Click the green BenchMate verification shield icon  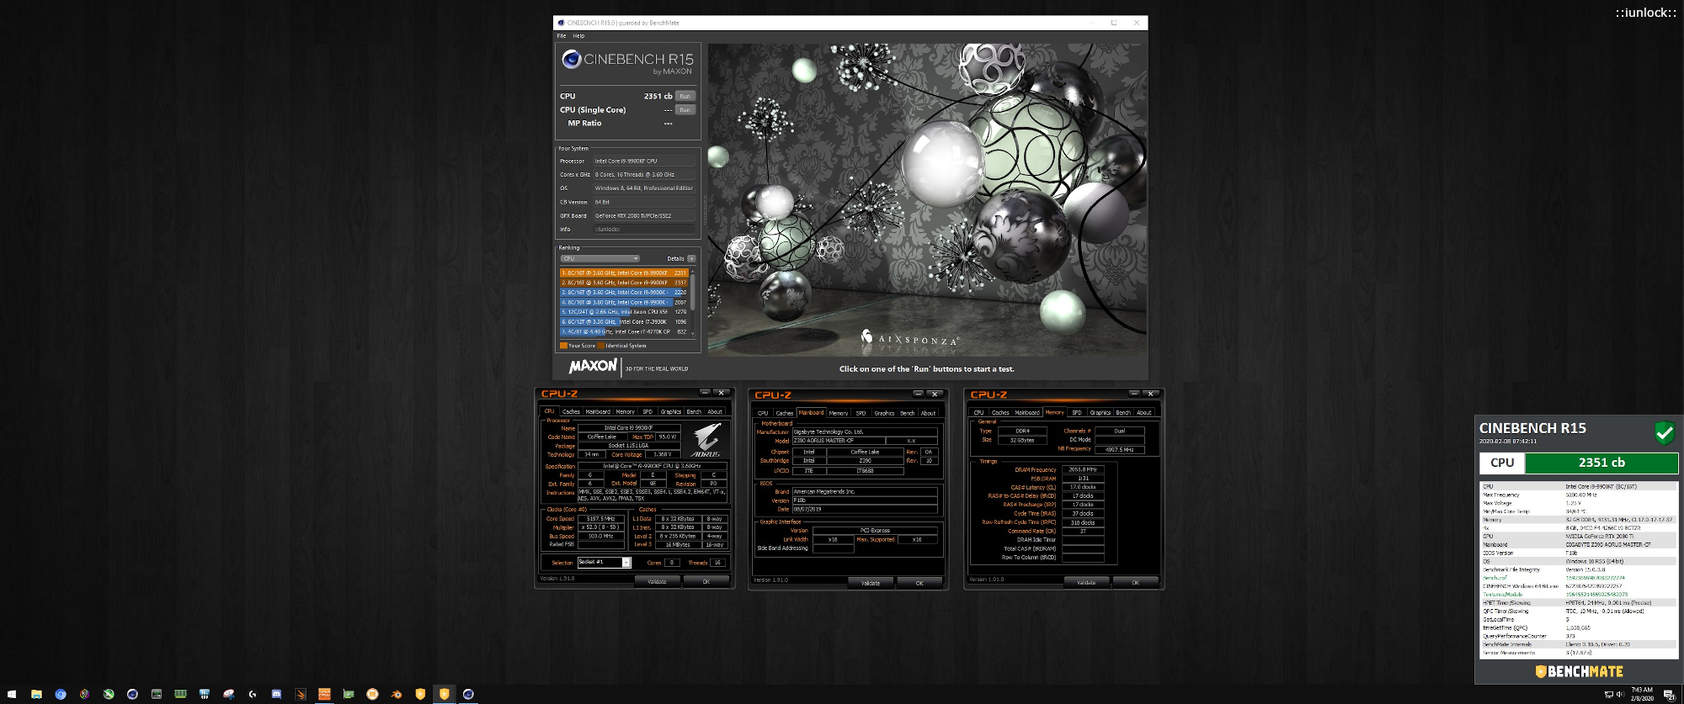point(1664,433)
